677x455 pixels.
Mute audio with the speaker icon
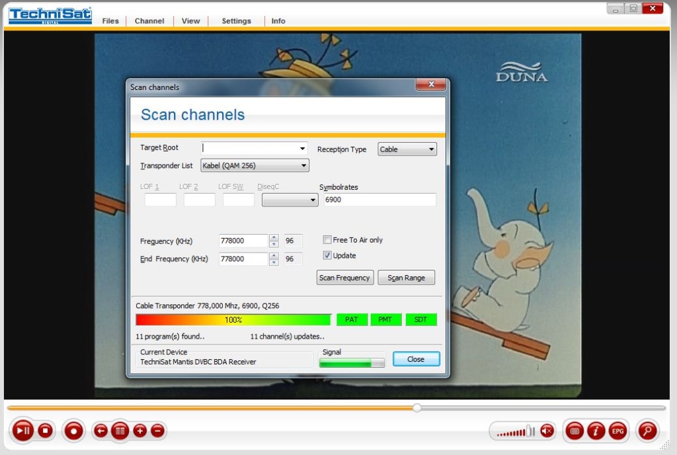pos(547,431)
